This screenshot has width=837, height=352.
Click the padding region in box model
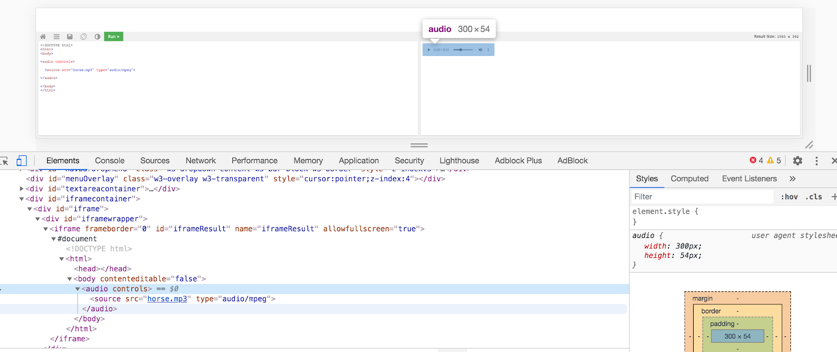(722, 324)
